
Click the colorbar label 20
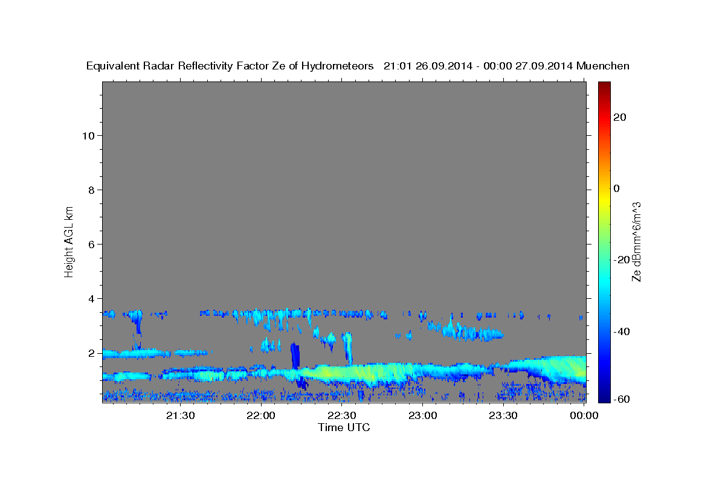(619, 117)
